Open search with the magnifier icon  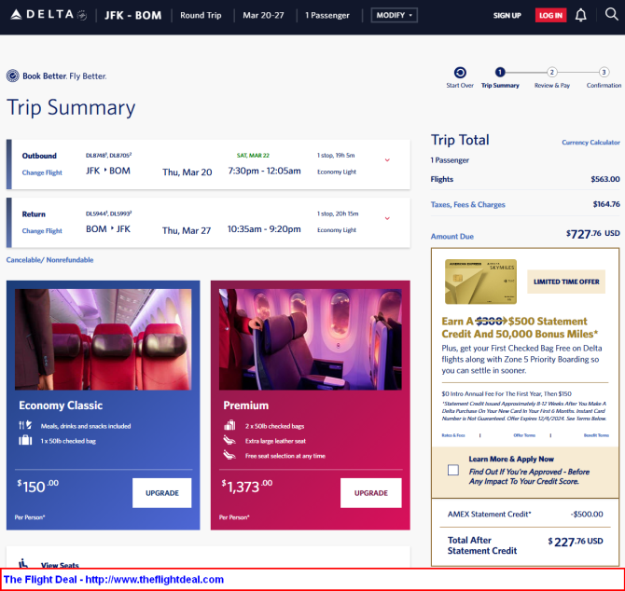[x=611, y=14]
